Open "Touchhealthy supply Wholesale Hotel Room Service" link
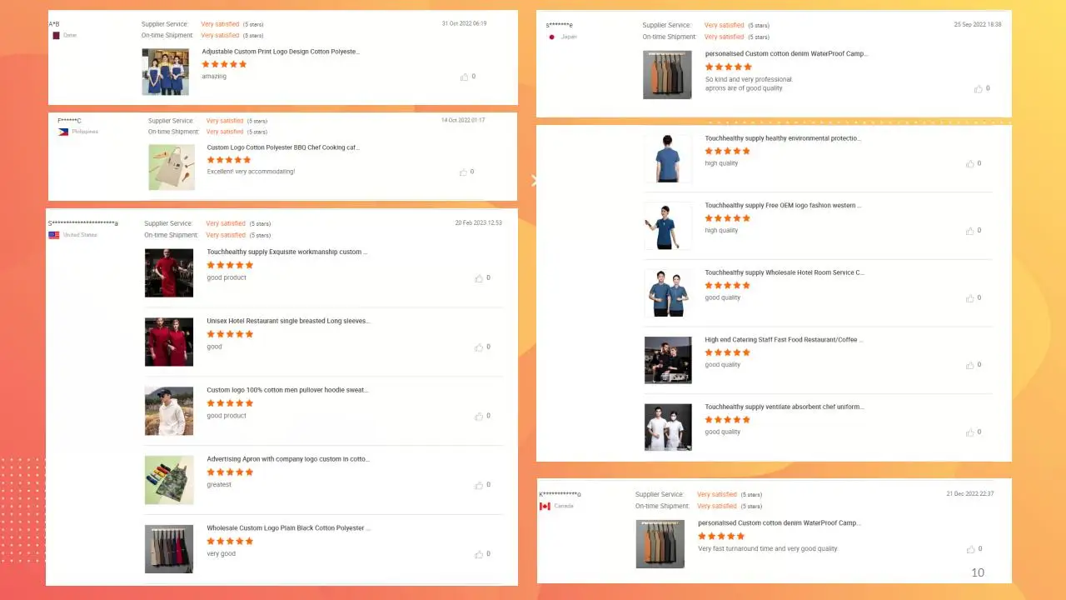 785,272
